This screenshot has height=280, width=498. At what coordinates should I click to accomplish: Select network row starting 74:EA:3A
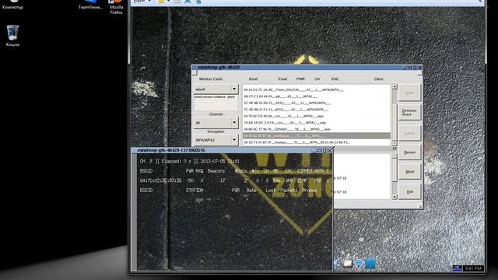[x=317, y=123]
